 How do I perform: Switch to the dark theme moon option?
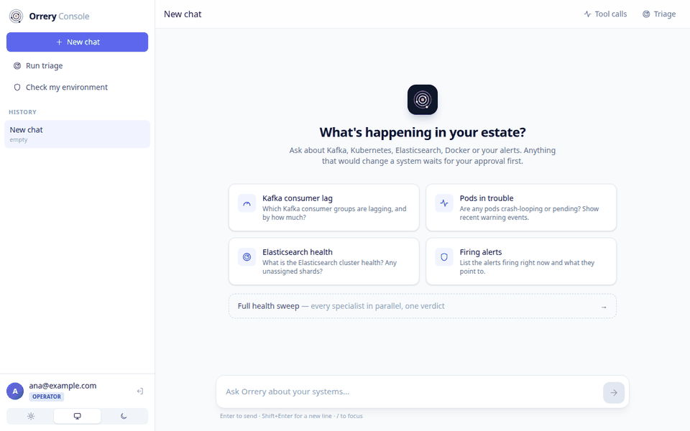pos(124,416)
